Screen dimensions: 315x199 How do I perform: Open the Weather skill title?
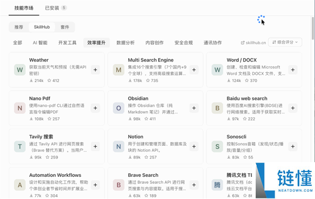tap(39, 60)
